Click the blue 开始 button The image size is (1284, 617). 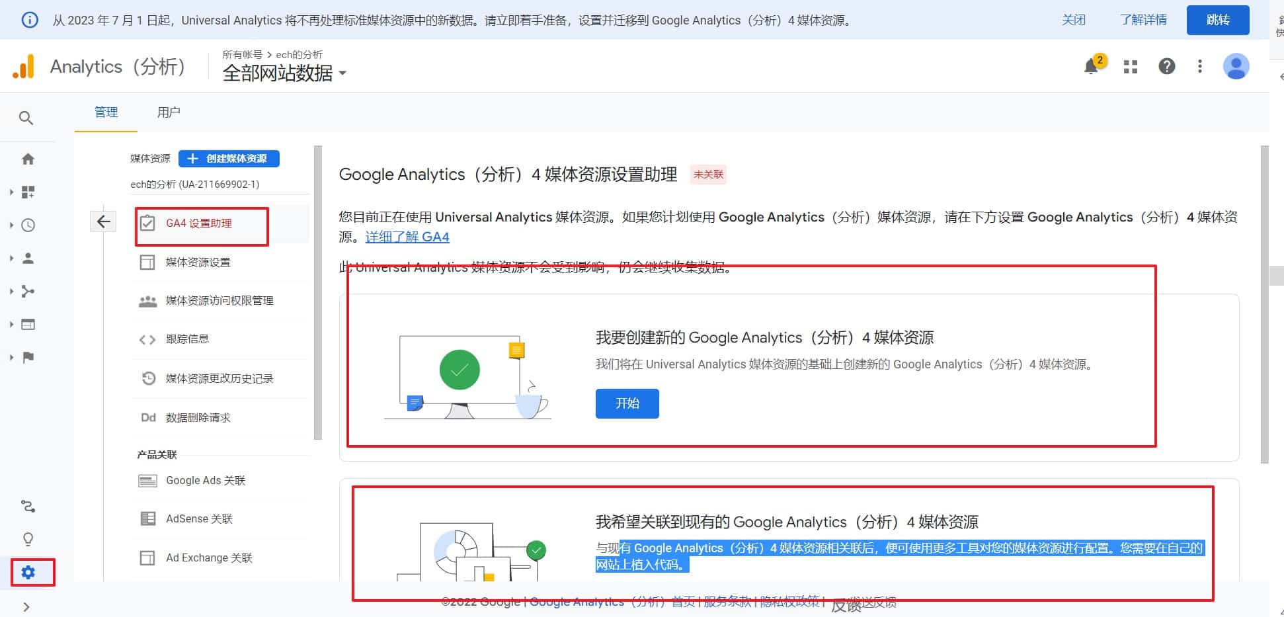[x=627, y=403]
